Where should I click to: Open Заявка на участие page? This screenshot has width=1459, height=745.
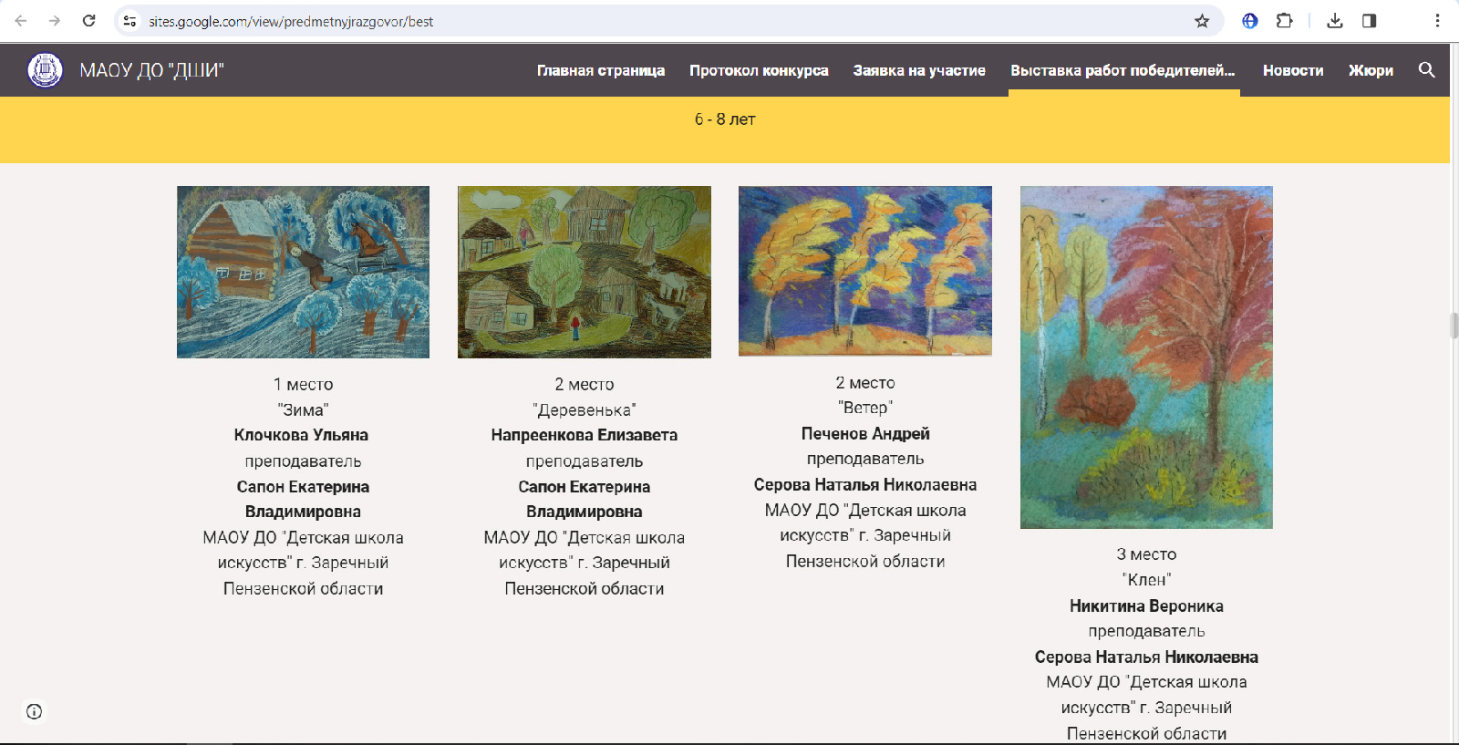(919, 70)
